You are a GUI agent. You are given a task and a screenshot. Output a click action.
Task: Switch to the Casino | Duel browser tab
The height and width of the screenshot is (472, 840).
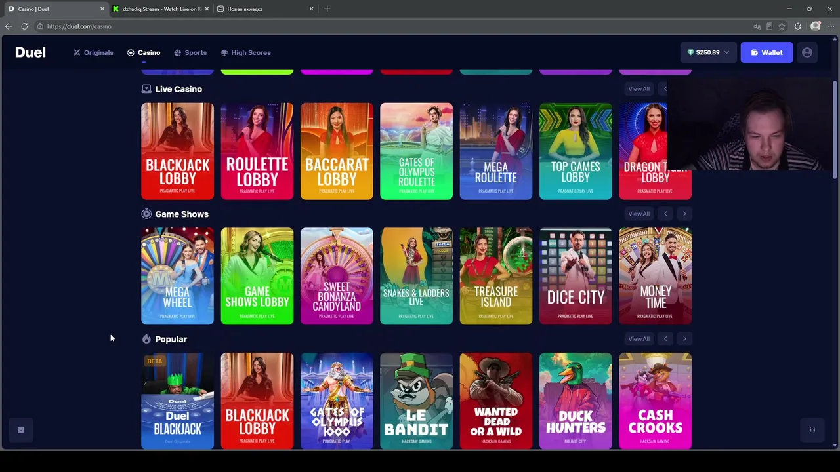pos(55,9)
